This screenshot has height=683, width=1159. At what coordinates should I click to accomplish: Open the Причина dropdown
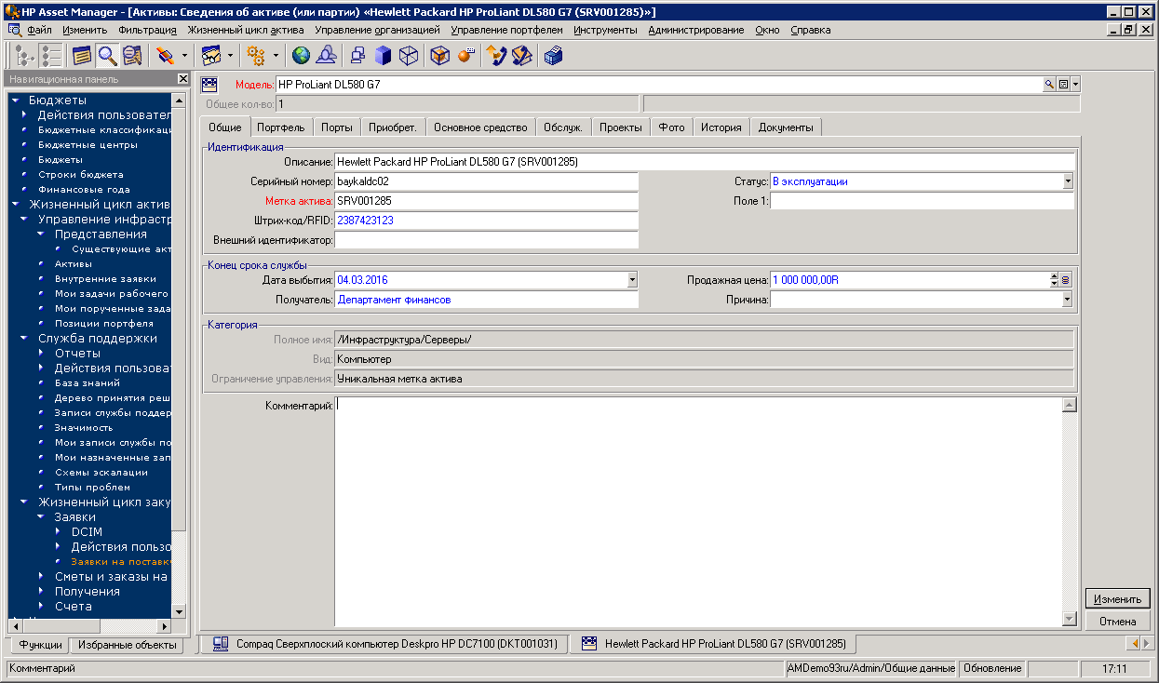point(1068,300)
